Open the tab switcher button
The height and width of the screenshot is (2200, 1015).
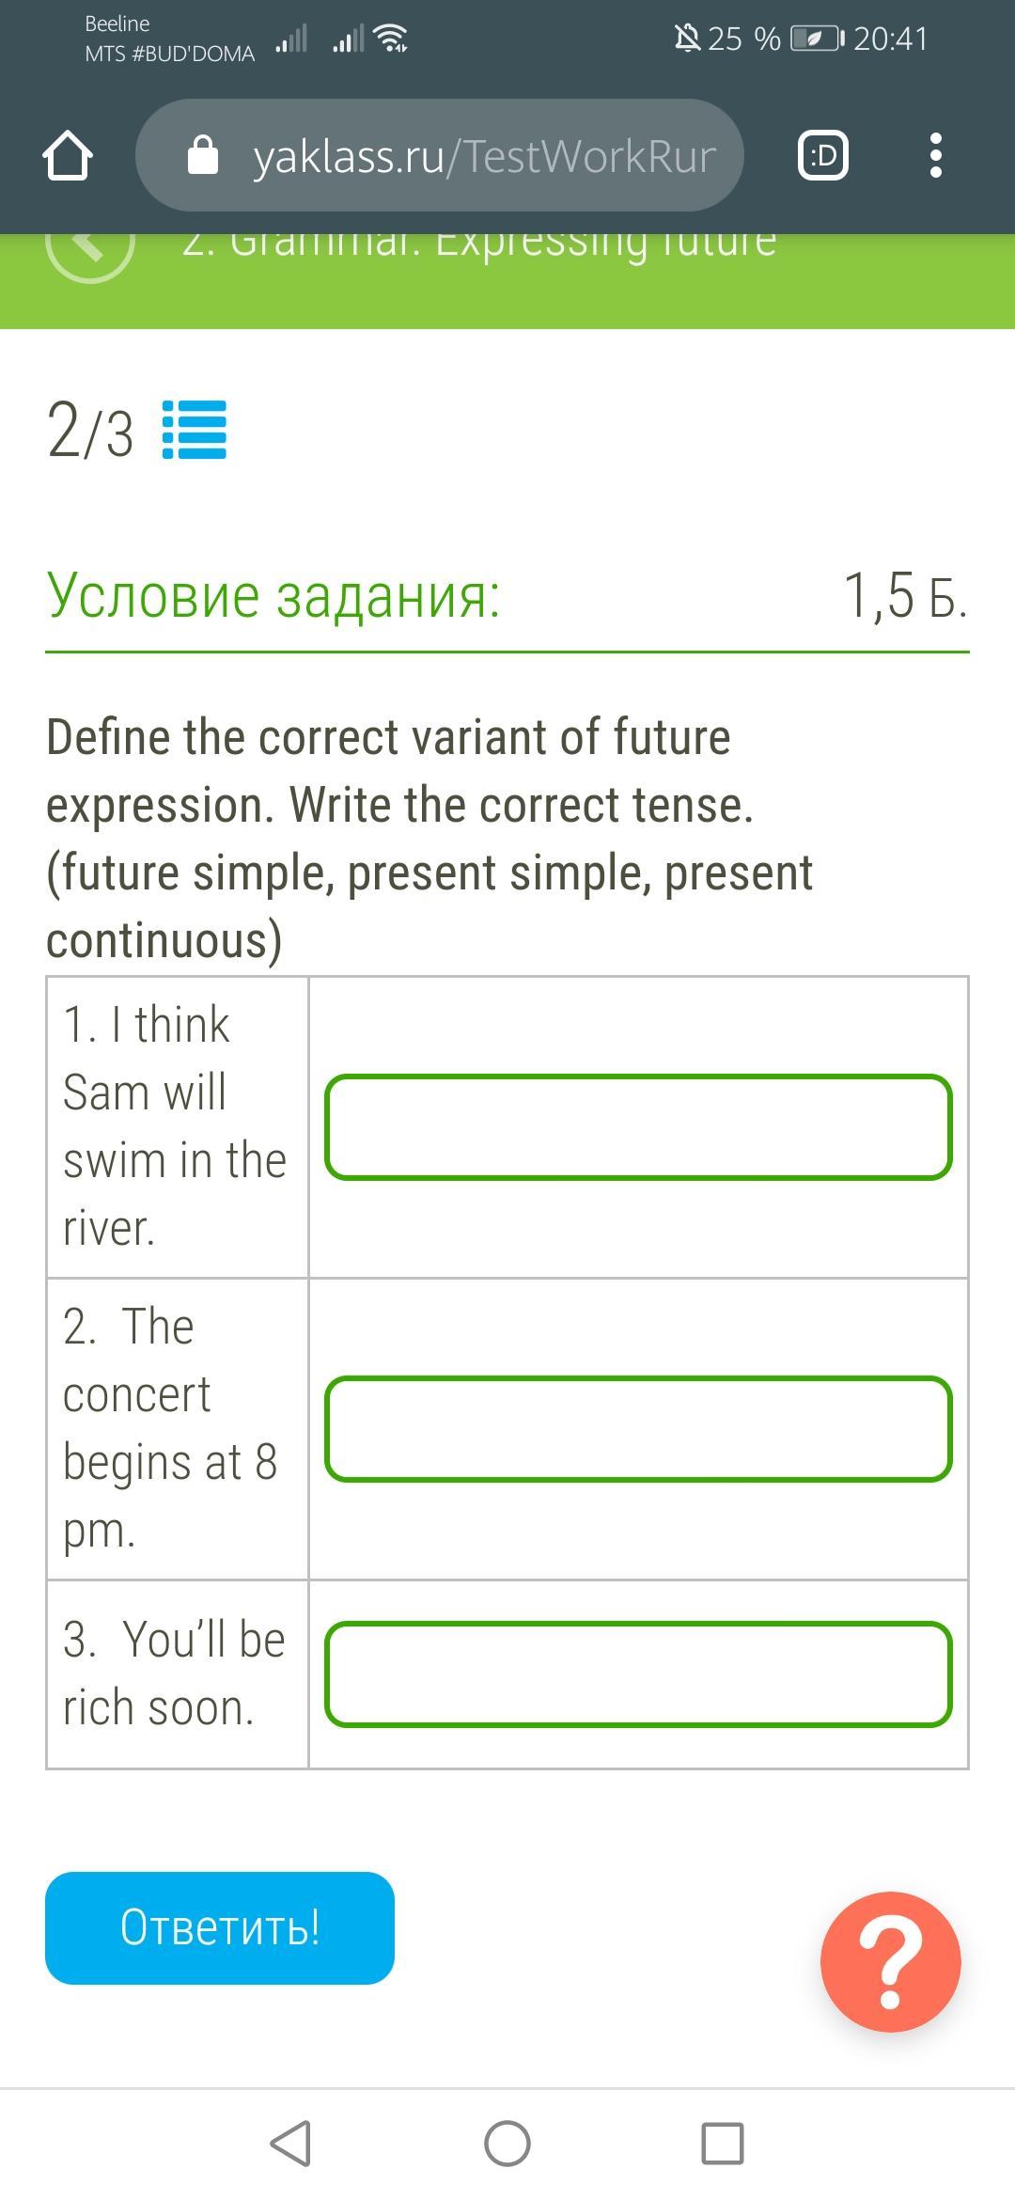[x=822, y=155]
